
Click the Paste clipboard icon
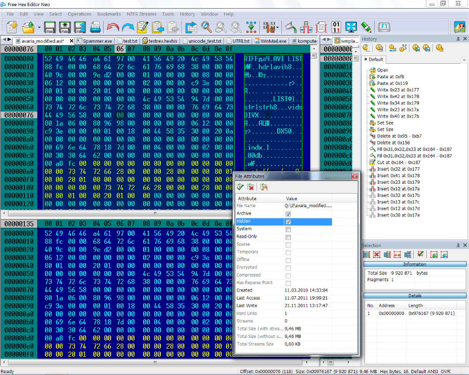click(x=158, y=27)
